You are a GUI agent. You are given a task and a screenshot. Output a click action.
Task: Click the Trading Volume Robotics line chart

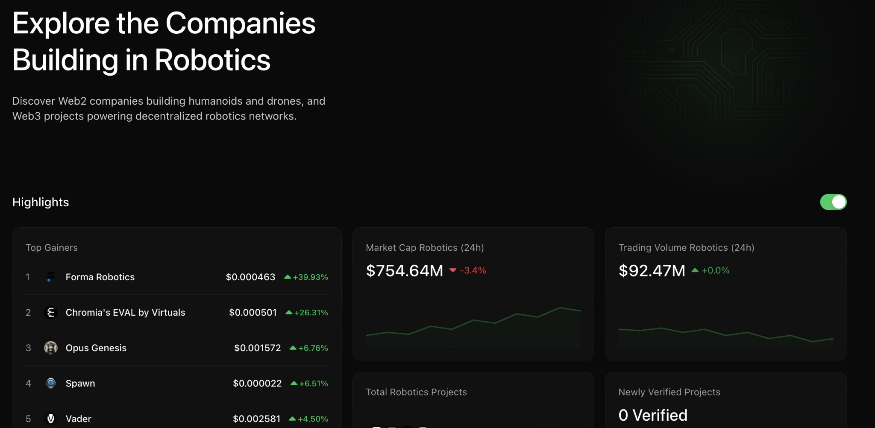click(726, 335)
